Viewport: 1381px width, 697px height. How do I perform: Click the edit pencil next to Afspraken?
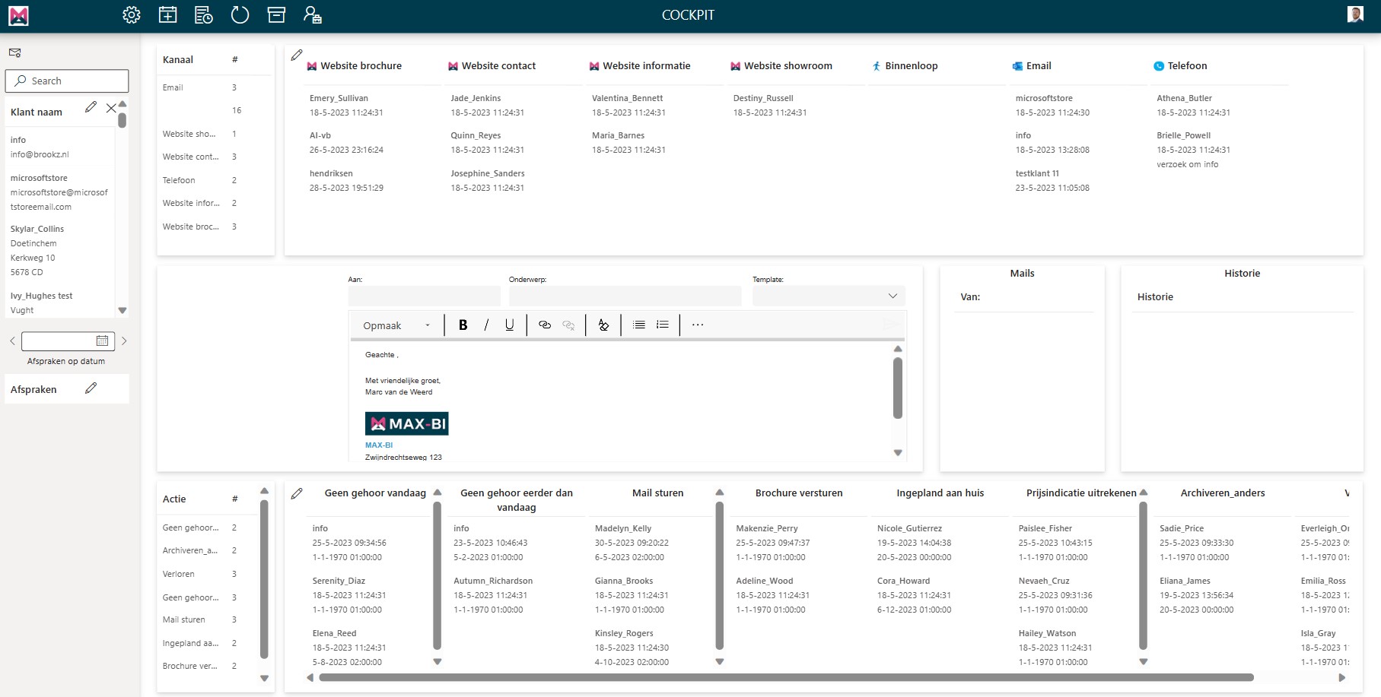click(x=91, y=388)
